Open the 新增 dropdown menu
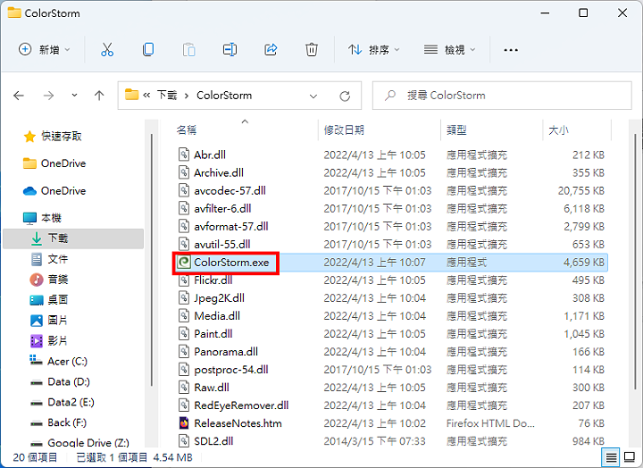 [45, 50]
